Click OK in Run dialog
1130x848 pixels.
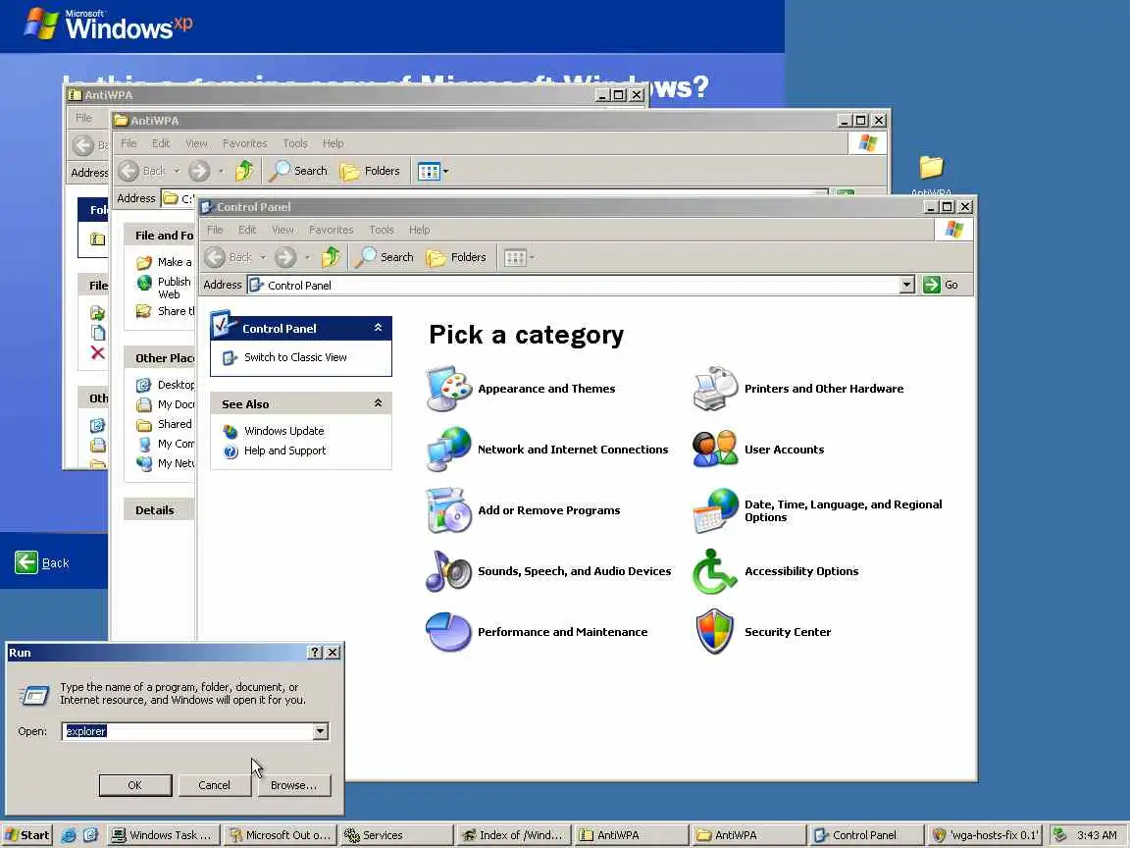click(134, 785)
